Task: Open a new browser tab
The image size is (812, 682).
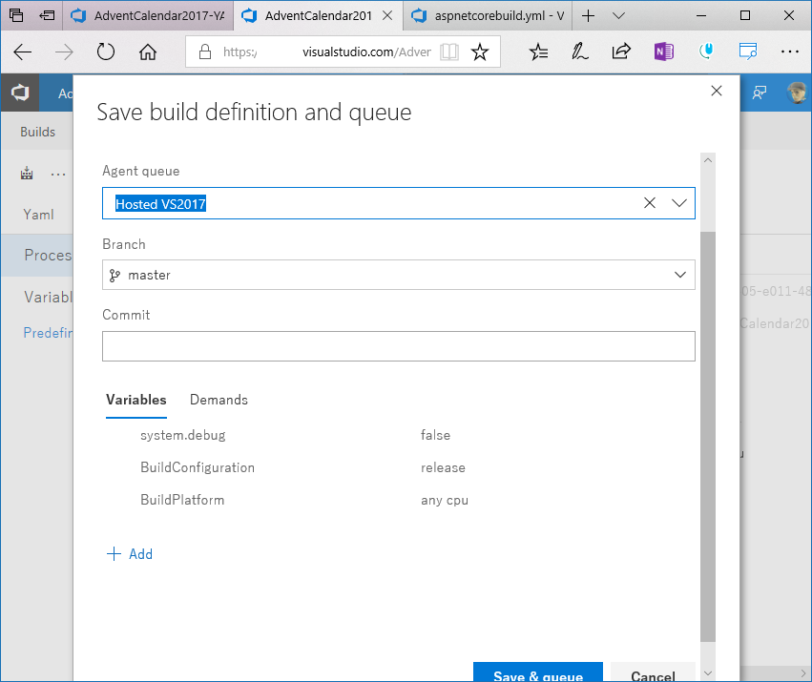Action: (588, 15)
